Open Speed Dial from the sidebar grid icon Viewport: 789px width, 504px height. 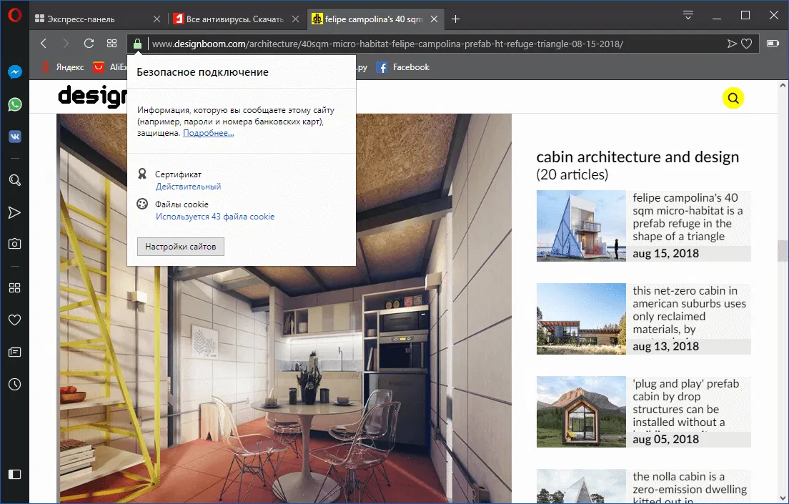pyautogui.click(x=14, y=287)
